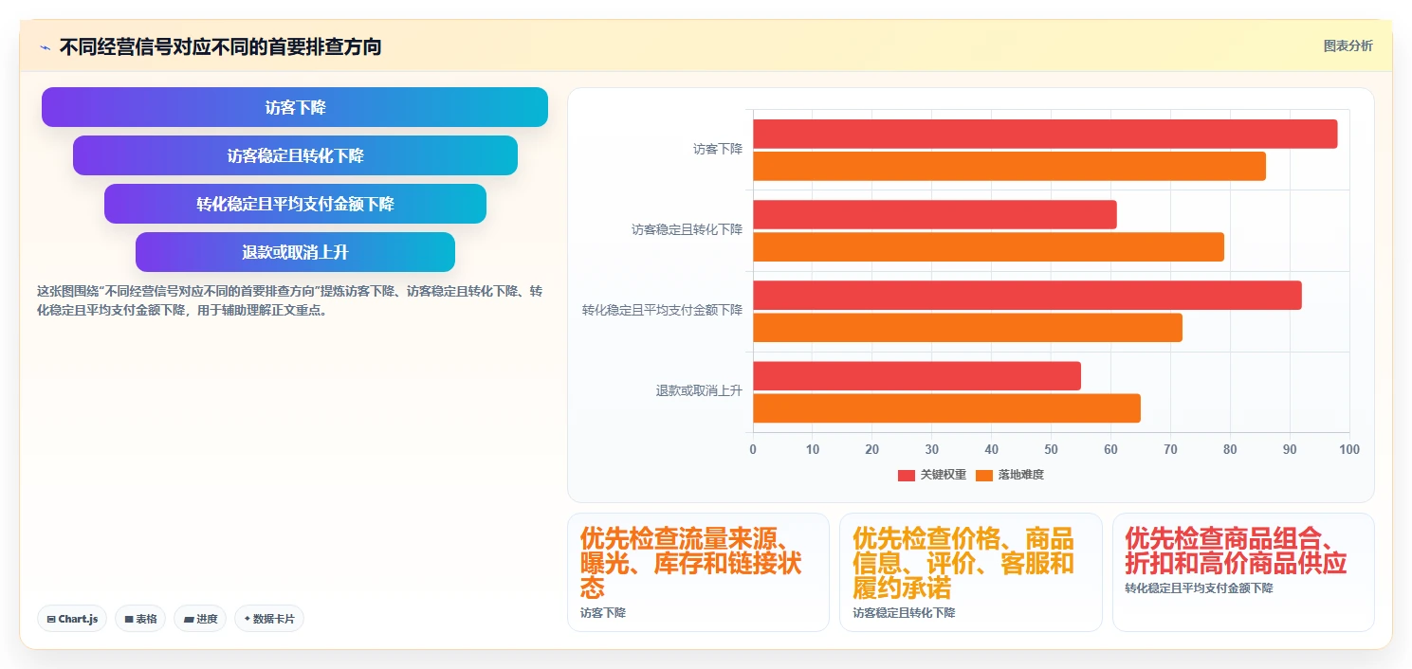Click the orange bar for 访客稳定且转化下降

[988, 246]
